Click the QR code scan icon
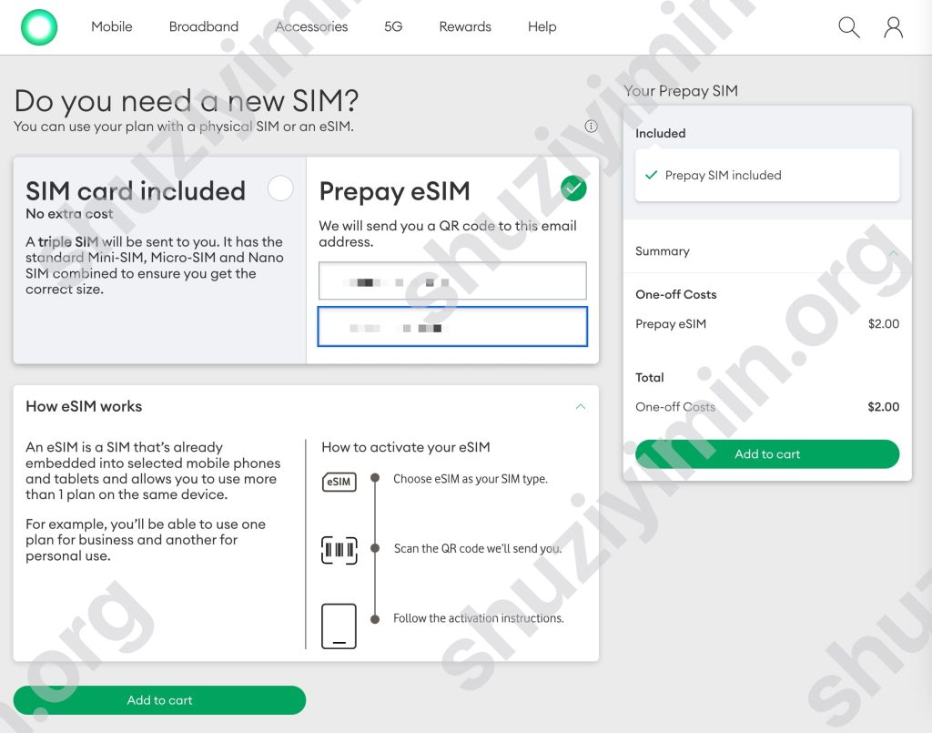Viewport: 932px width, 733px height. 339,550
